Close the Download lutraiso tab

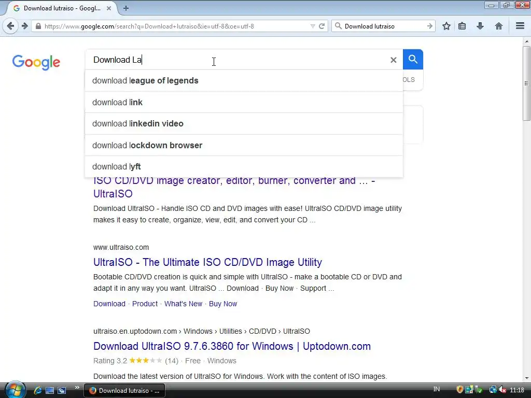109,8
